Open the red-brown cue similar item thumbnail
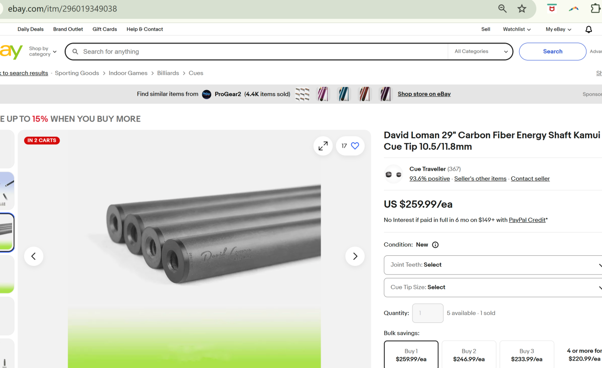The image size is (602, 368). [364, 94]
